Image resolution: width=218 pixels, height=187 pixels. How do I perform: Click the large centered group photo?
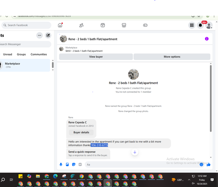click(x=133, y=74)
